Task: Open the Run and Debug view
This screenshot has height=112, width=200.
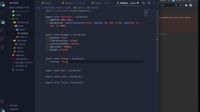Action: coord(2,30)
